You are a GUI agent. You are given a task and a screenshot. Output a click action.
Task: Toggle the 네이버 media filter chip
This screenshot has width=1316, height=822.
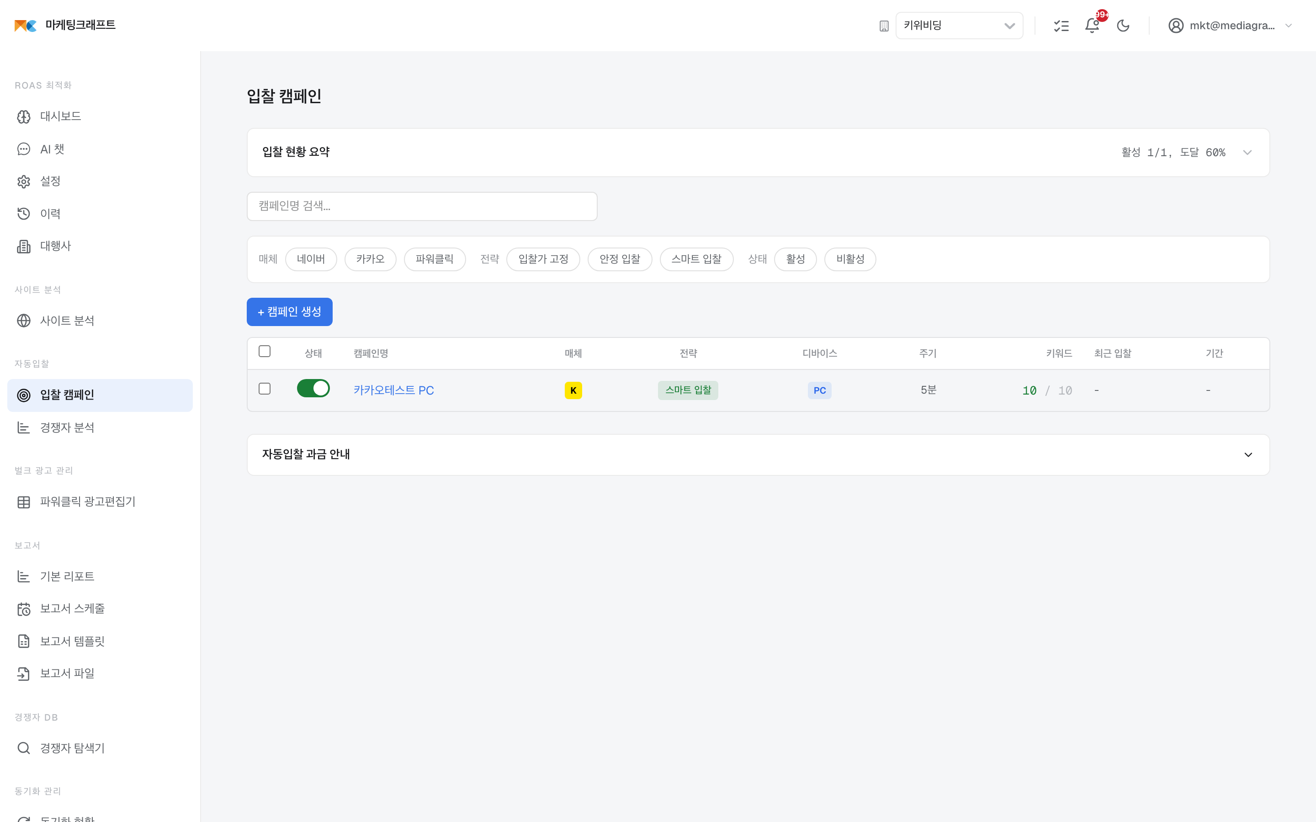pyautogui.click(x=311, y=259)
